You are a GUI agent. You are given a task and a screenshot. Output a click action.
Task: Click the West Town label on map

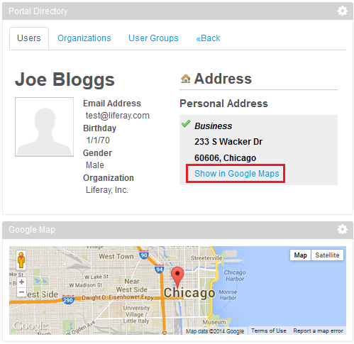(116, 256)
